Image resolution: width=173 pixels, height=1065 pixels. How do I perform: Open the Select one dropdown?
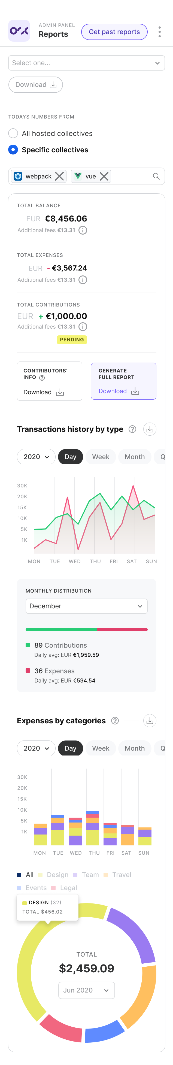[87, 63]
